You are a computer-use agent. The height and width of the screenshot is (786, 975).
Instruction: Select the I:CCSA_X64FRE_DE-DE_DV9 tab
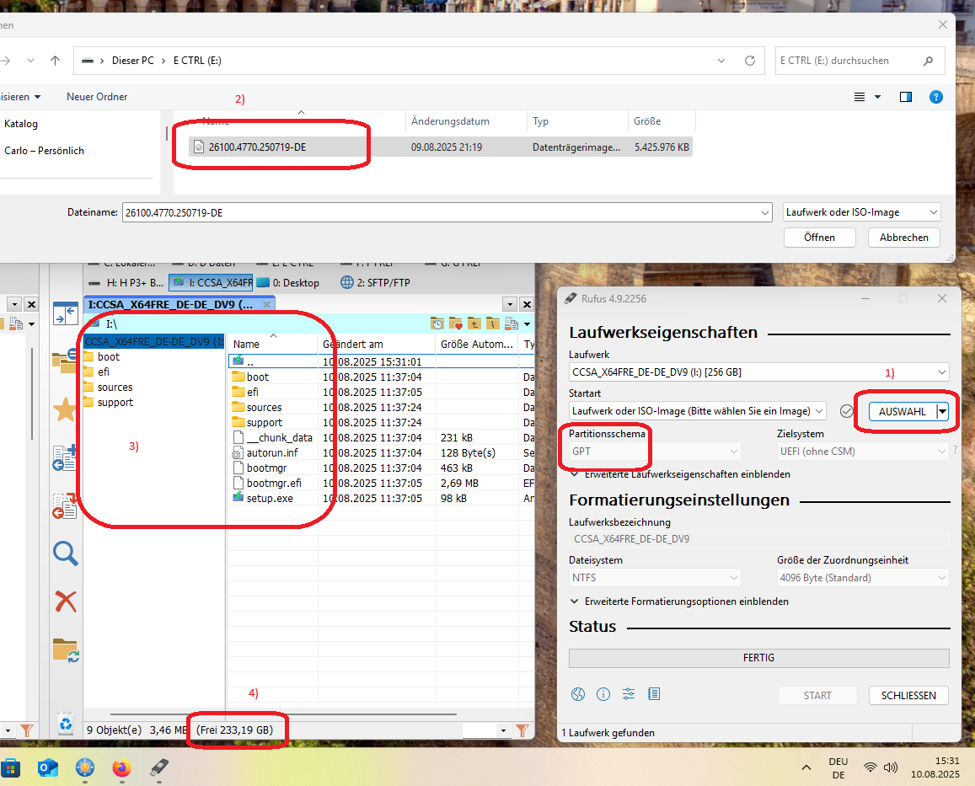179,305
